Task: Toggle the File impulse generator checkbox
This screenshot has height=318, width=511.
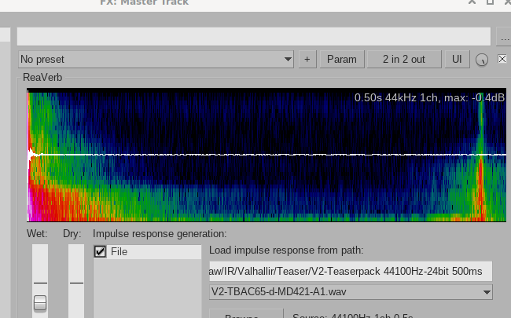Action: pos(100,251)
